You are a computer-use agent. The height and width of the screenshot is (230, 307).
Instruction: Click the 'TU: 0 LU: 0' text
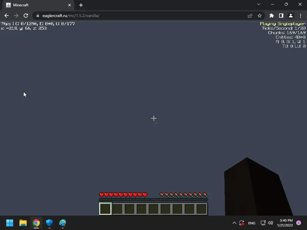tap(294, 46)
